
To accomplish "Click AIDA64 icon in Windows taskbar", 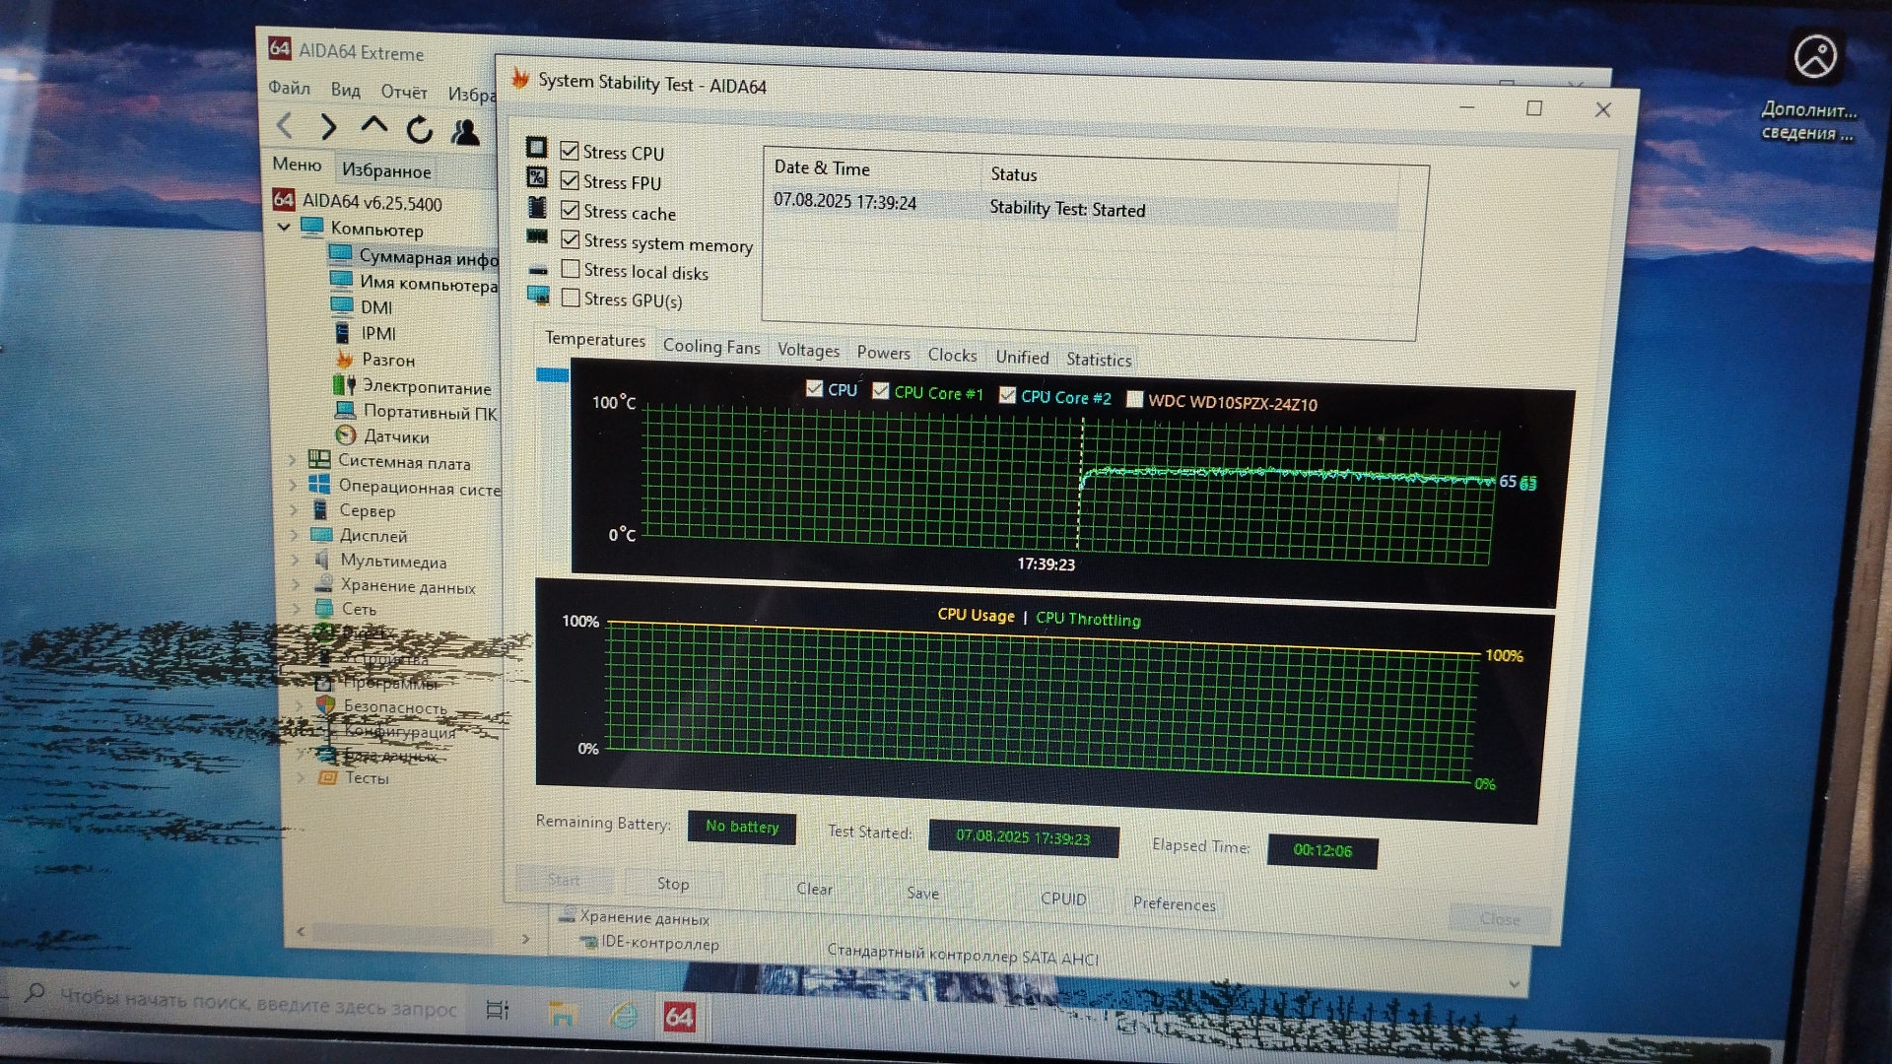I will click(x=679, y=1016).
